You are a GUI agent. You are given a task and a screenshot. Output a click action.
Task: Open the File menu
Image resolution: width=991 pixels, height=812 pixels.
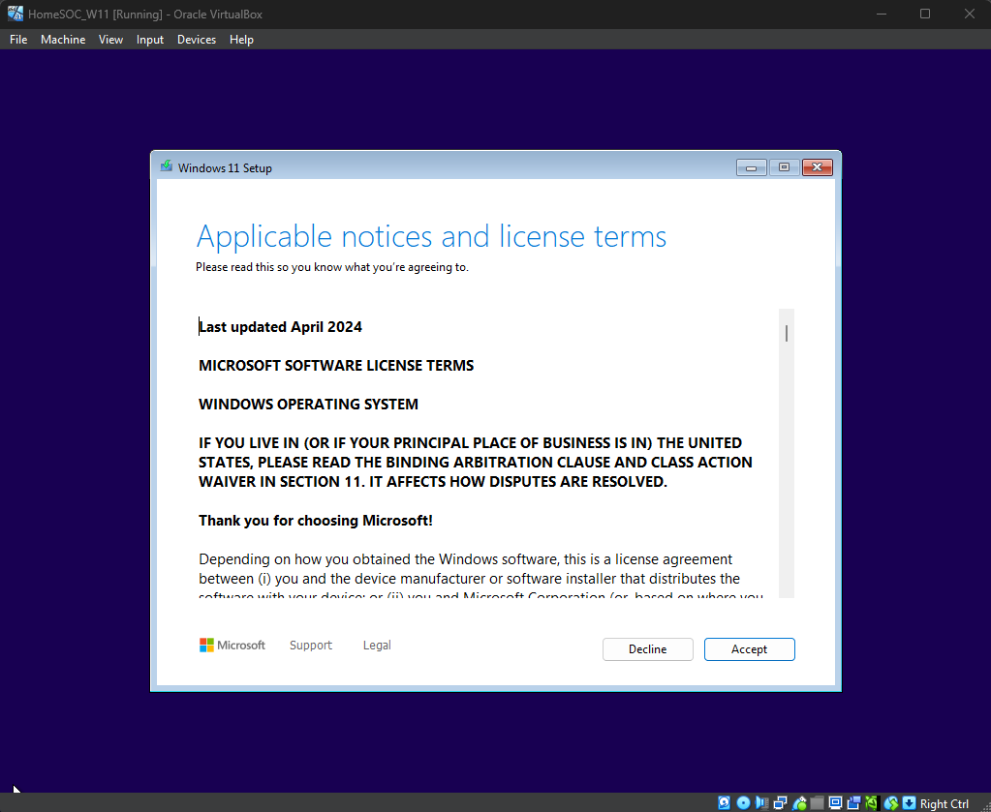click(18, 40)
